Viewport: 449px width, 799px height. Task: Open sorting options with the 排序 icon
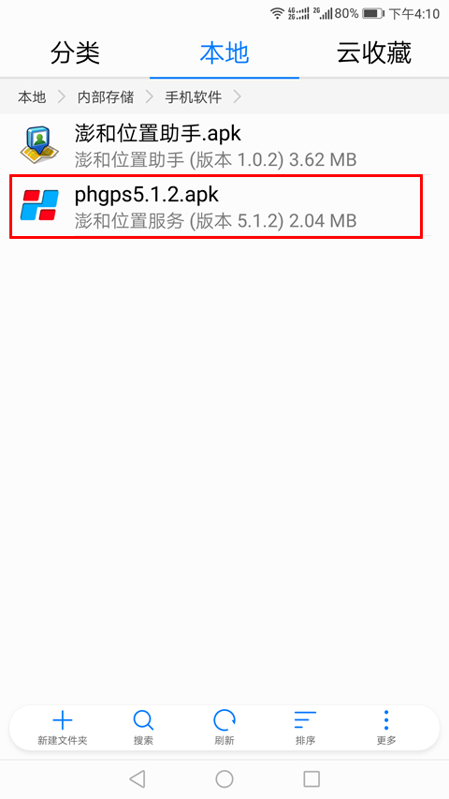[305, 720]
